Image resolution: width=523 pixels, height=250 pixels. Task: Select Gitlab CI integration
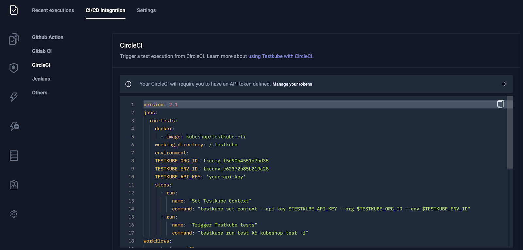42,51
